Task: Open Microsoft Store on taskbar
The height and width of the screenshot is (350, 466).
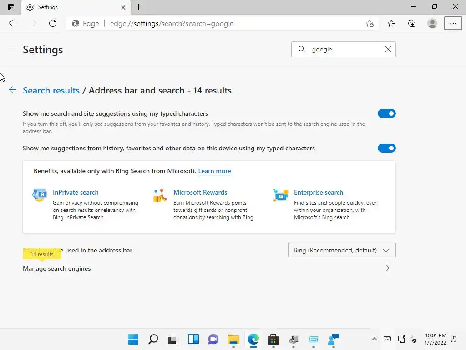Action: [273, 339]
